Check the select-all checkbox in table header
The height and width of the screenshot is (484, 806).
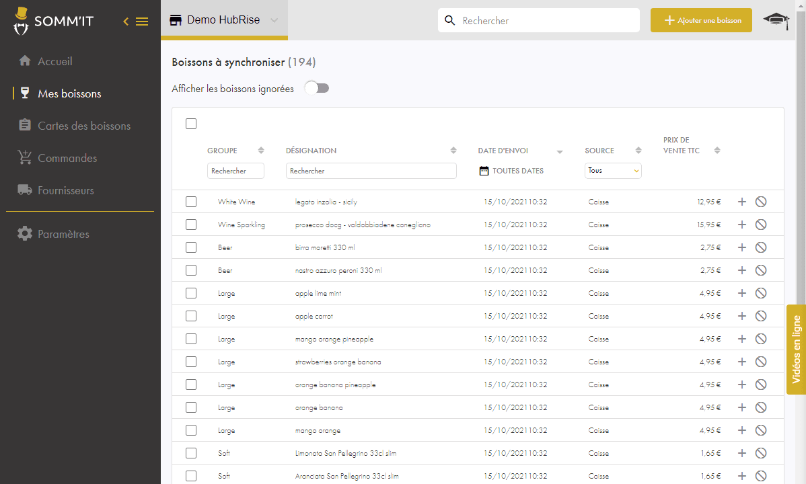pyautogui.click(x=191, y=124)
